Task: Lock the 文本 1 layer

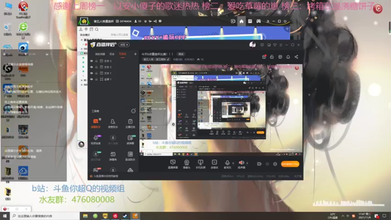Action: click(x=96, y=73)
